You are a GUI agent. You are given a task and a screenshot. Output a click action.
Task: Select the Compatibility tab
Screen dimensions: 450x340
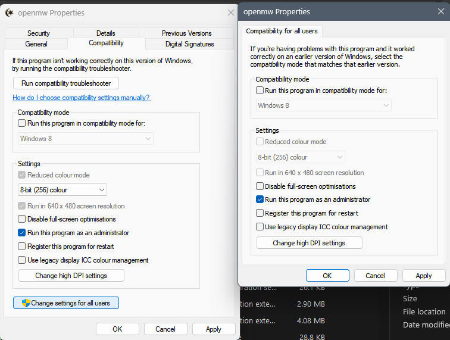[106, 43]
